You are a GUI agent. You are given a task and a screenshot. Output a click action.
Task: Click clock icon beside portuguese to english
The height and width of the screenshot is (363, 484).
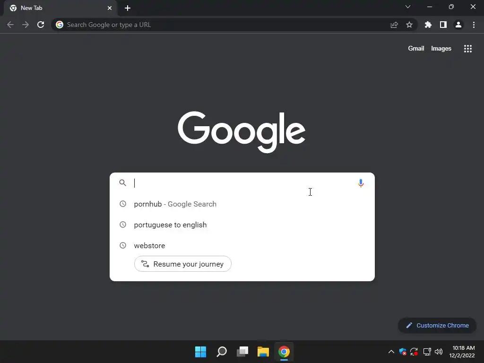click(x=123, y=225)
